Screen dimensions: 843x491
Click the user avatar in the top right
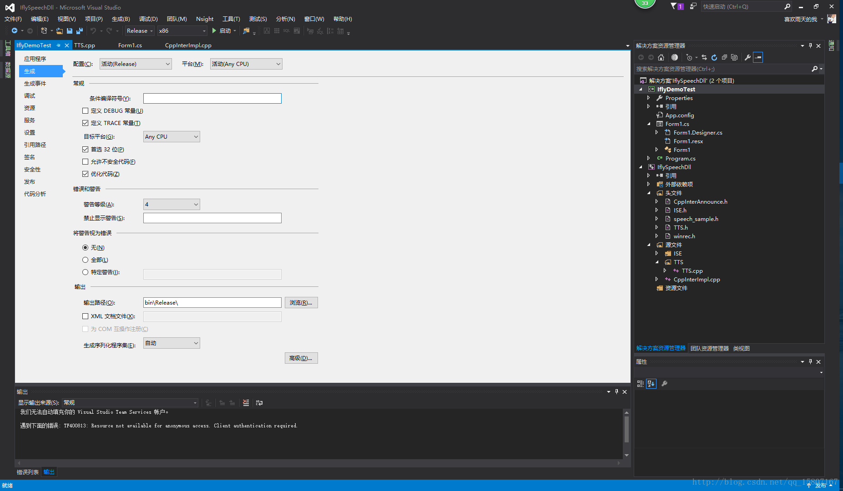[x=832, y=19]
